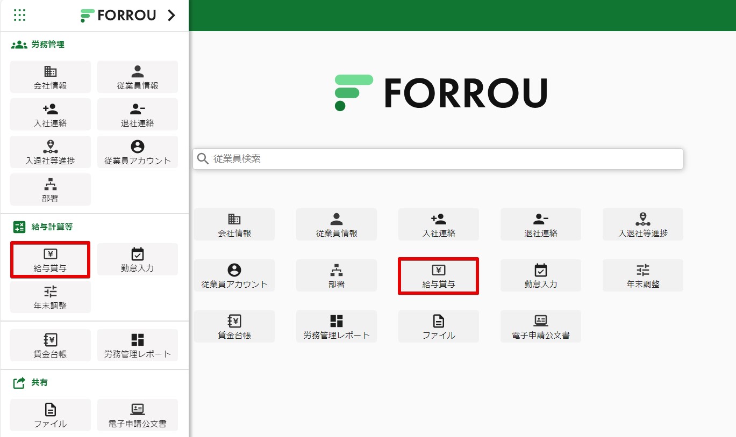Open 賃金台帳 in the sidebar
Image resolution: width=736 pixels, height=437 pixels.
pyautogui.click(x=51, y=345)
